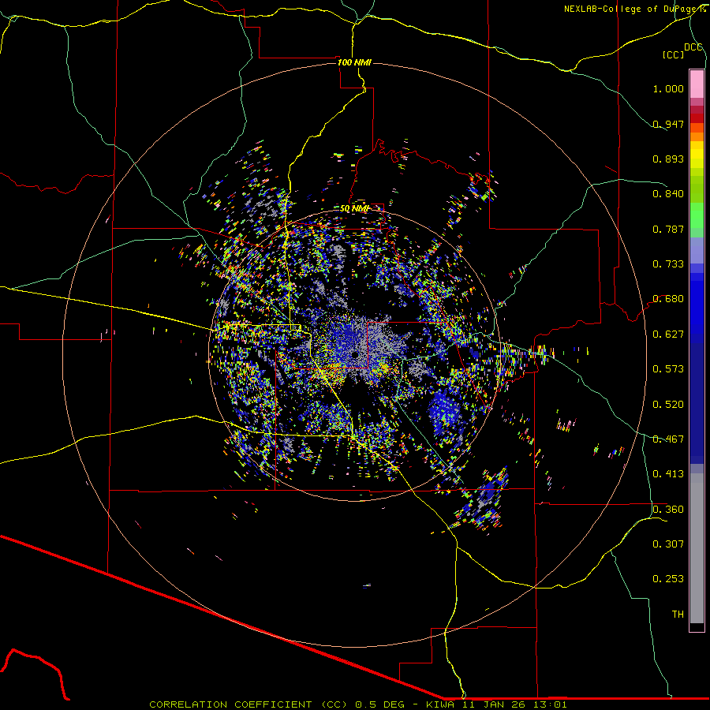Image resolution: width=710 pixels, height=710 pixels.
Task: Select the 0.360 scale value
Action: [668, 510]
